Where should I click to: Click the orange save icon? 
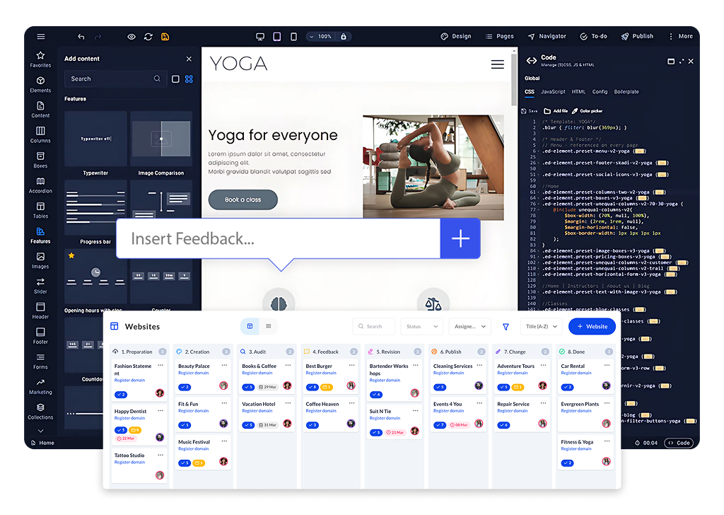tap(165, 37)
